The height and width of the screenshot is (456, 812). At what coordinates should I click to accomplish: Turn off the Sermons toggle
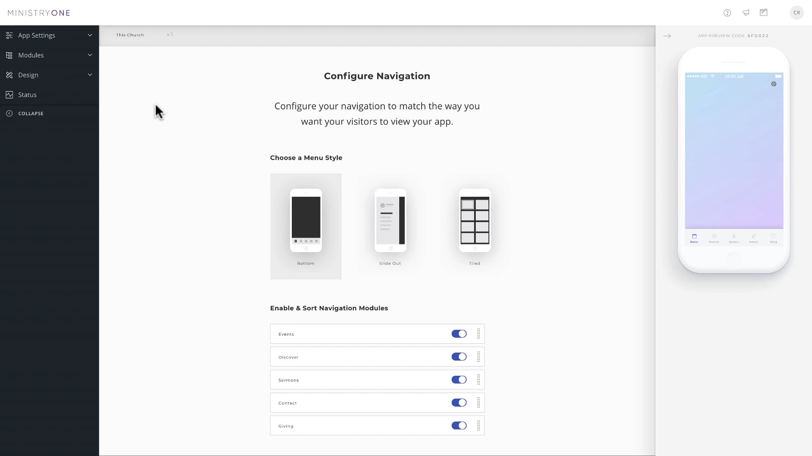(x=459, y=380)
